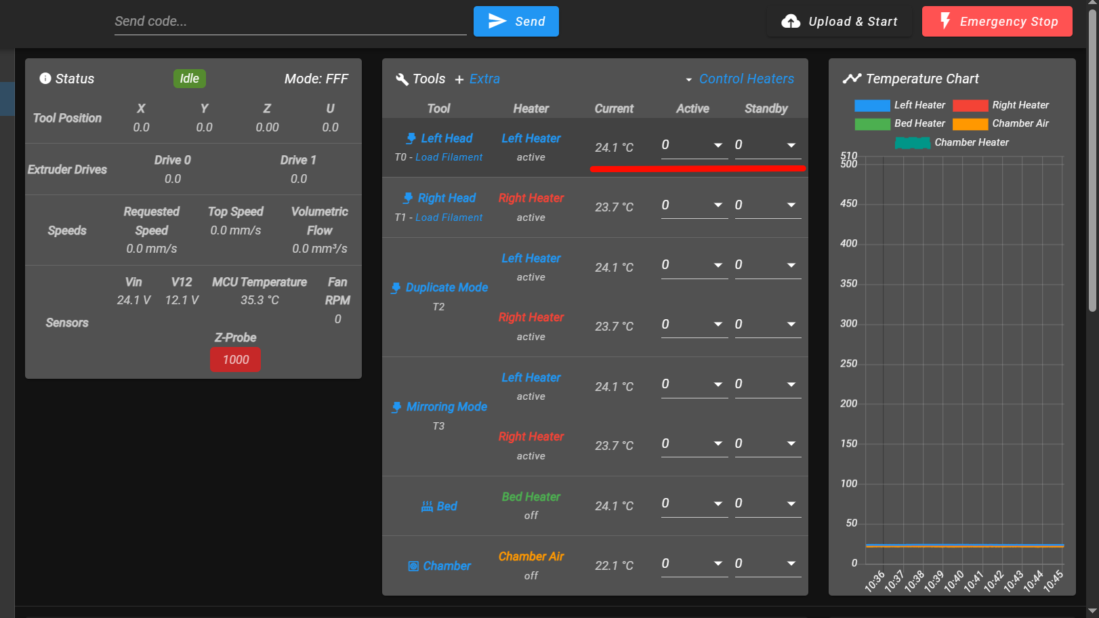
Task: Toggle the Chamber Air heater state
Action: [x=531, y=556]
